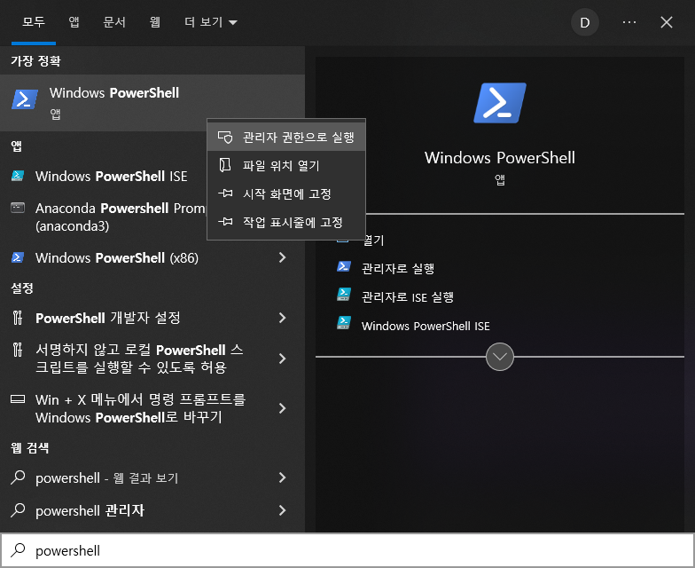The image size is (695, 568).
Task: Expand chevron for Win + X 메뉴에서 setting
Action: (x=282, y=408)
